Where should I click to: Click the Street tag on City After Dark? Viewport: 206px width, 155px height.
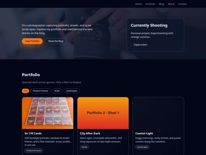(84, 147)
